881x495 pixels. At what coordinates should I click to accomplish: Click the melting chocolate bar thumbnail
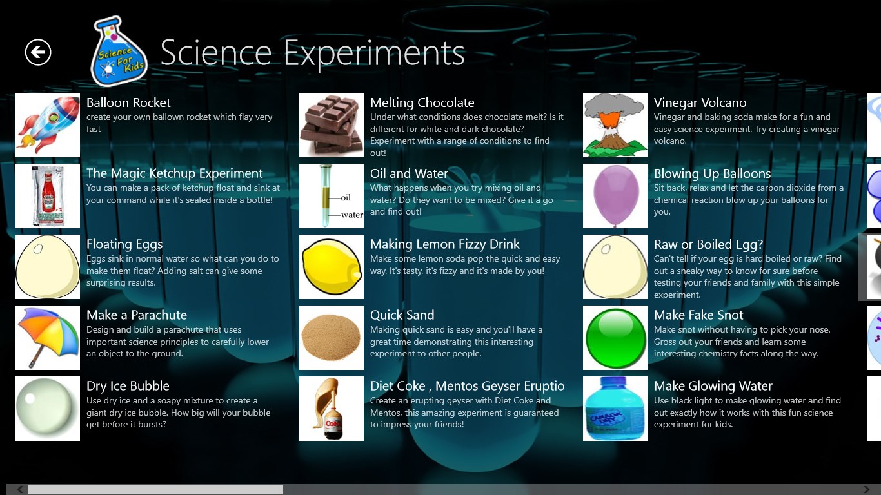pyautogui.click(x=332, y=125)
